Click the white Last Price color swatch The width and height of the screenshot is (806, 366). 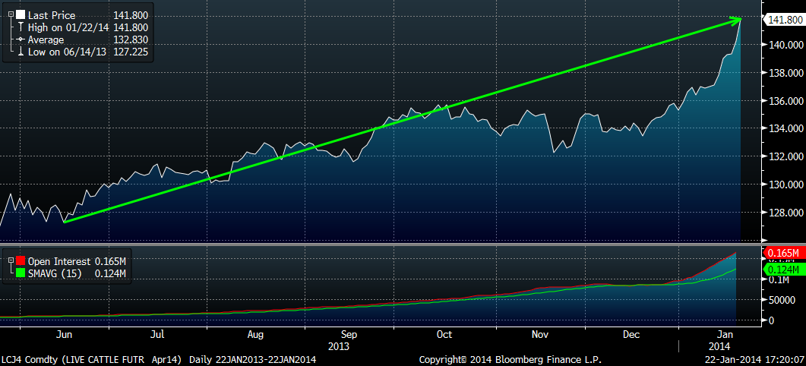pos(21,14)
